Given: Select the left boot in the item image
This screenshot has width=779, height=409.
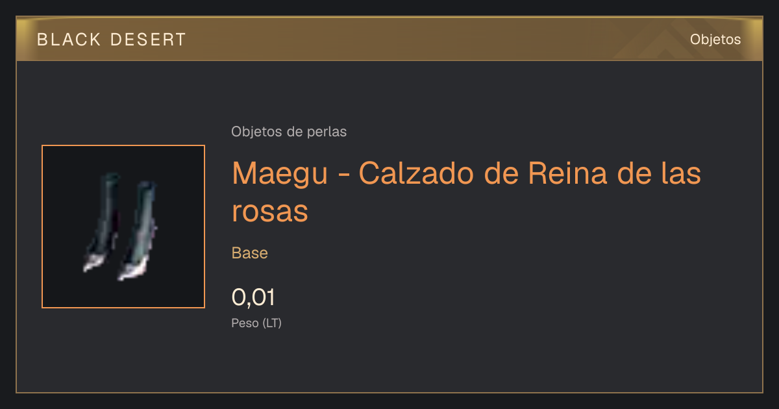Looking at the screenshot, I should (x=103, y=221).
